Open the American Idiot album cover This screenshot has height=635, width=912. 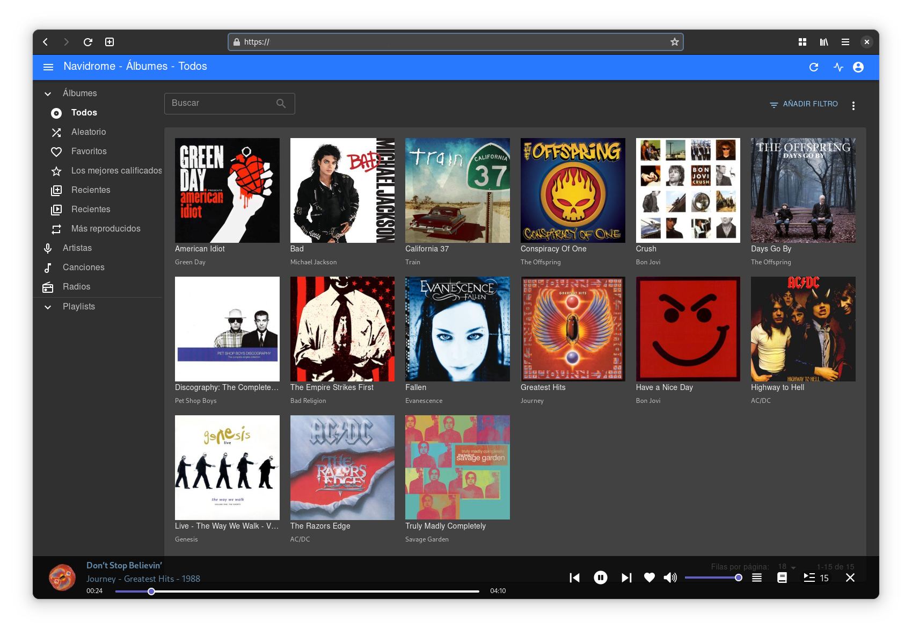227,190
